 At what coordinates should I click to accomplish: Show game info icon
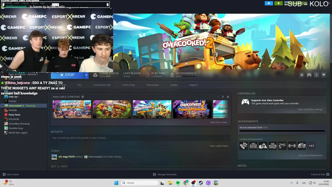316,75
